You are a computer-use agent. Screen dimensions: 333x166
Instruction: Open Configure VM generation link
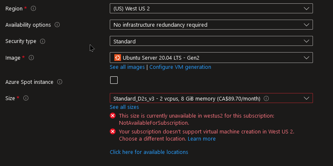click(180, 67)
